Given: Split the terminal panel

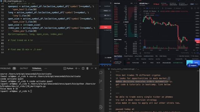Looking at the screenshot, I should point(83,68).
